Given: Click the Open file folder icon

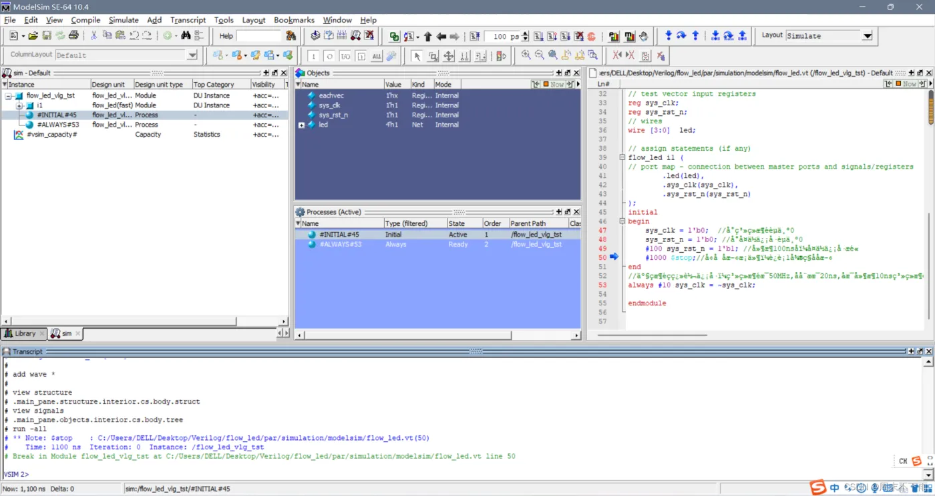Looking at the screenshot, I should coord(33,36).
